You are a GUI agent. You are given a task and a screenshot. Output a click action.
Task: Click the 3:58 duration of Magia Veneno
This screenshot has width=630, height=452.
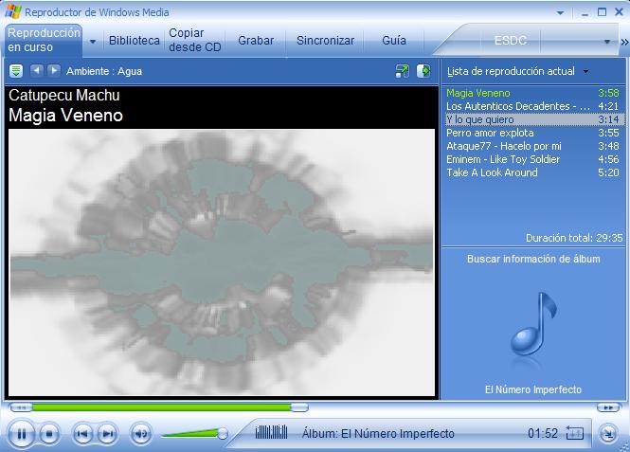(608, 93)
